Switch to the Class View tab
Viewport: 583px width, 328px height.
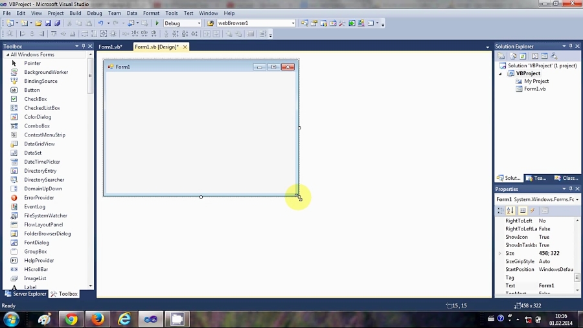click(x=566, y=179)
